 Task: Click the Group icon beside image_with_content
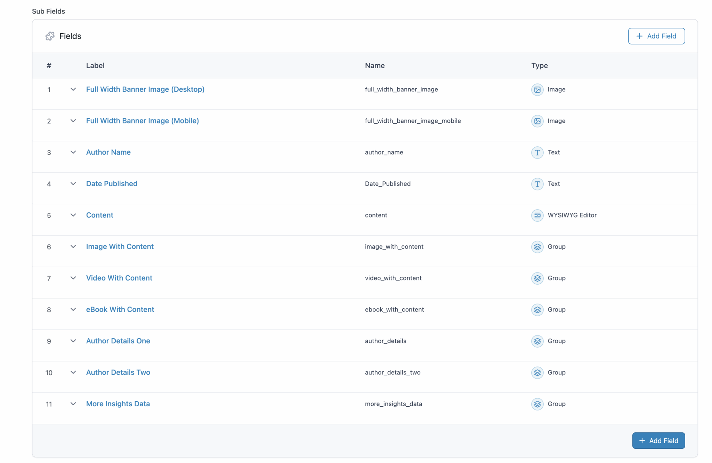coord(537,247)
